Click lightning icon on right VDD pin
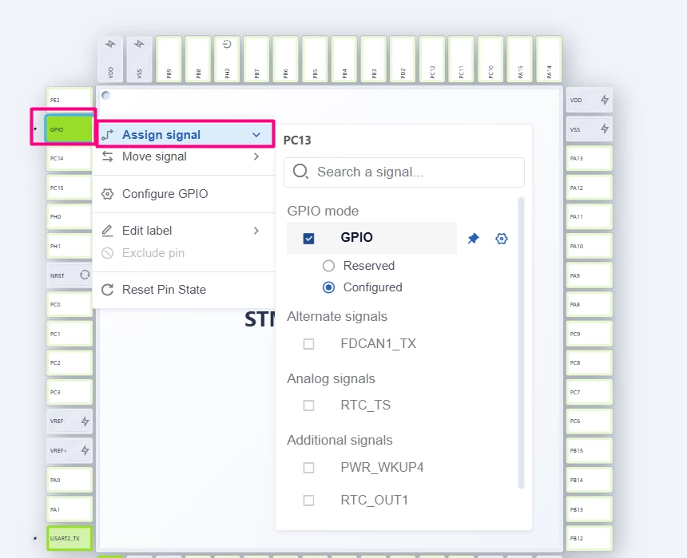 (605, 100)
